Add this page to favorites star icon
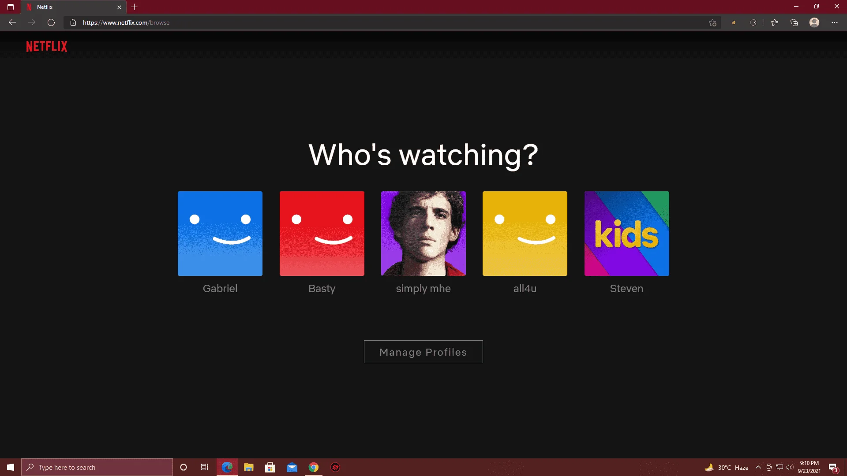 pyautogui.click(x=712, y=22)
